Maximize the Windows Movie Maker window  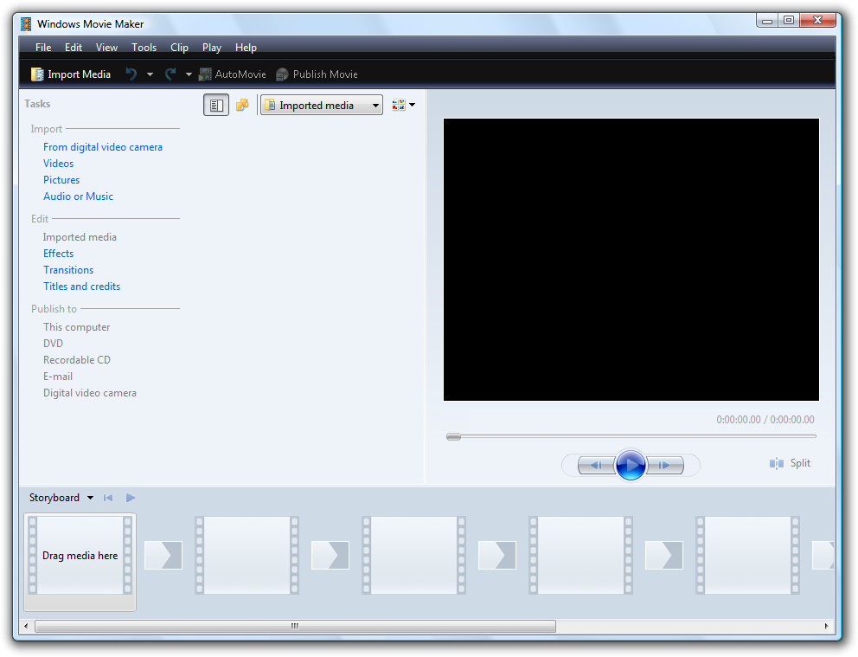(789, 20)
